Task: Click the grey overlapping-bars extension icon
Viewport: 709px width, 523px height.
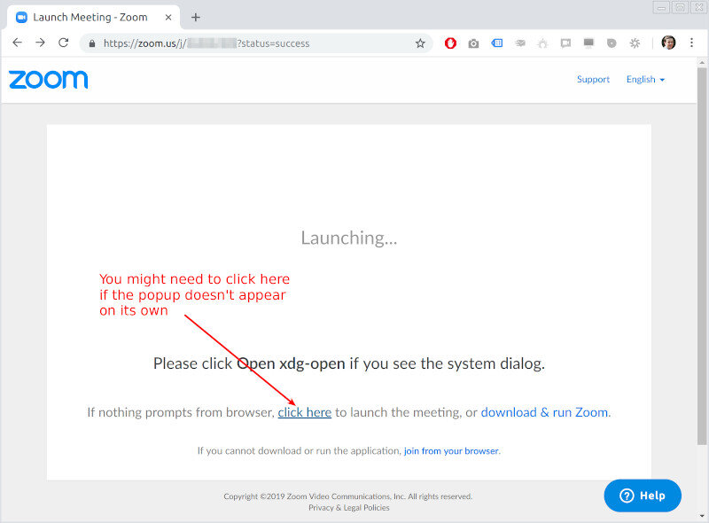Action: point(520,43)
